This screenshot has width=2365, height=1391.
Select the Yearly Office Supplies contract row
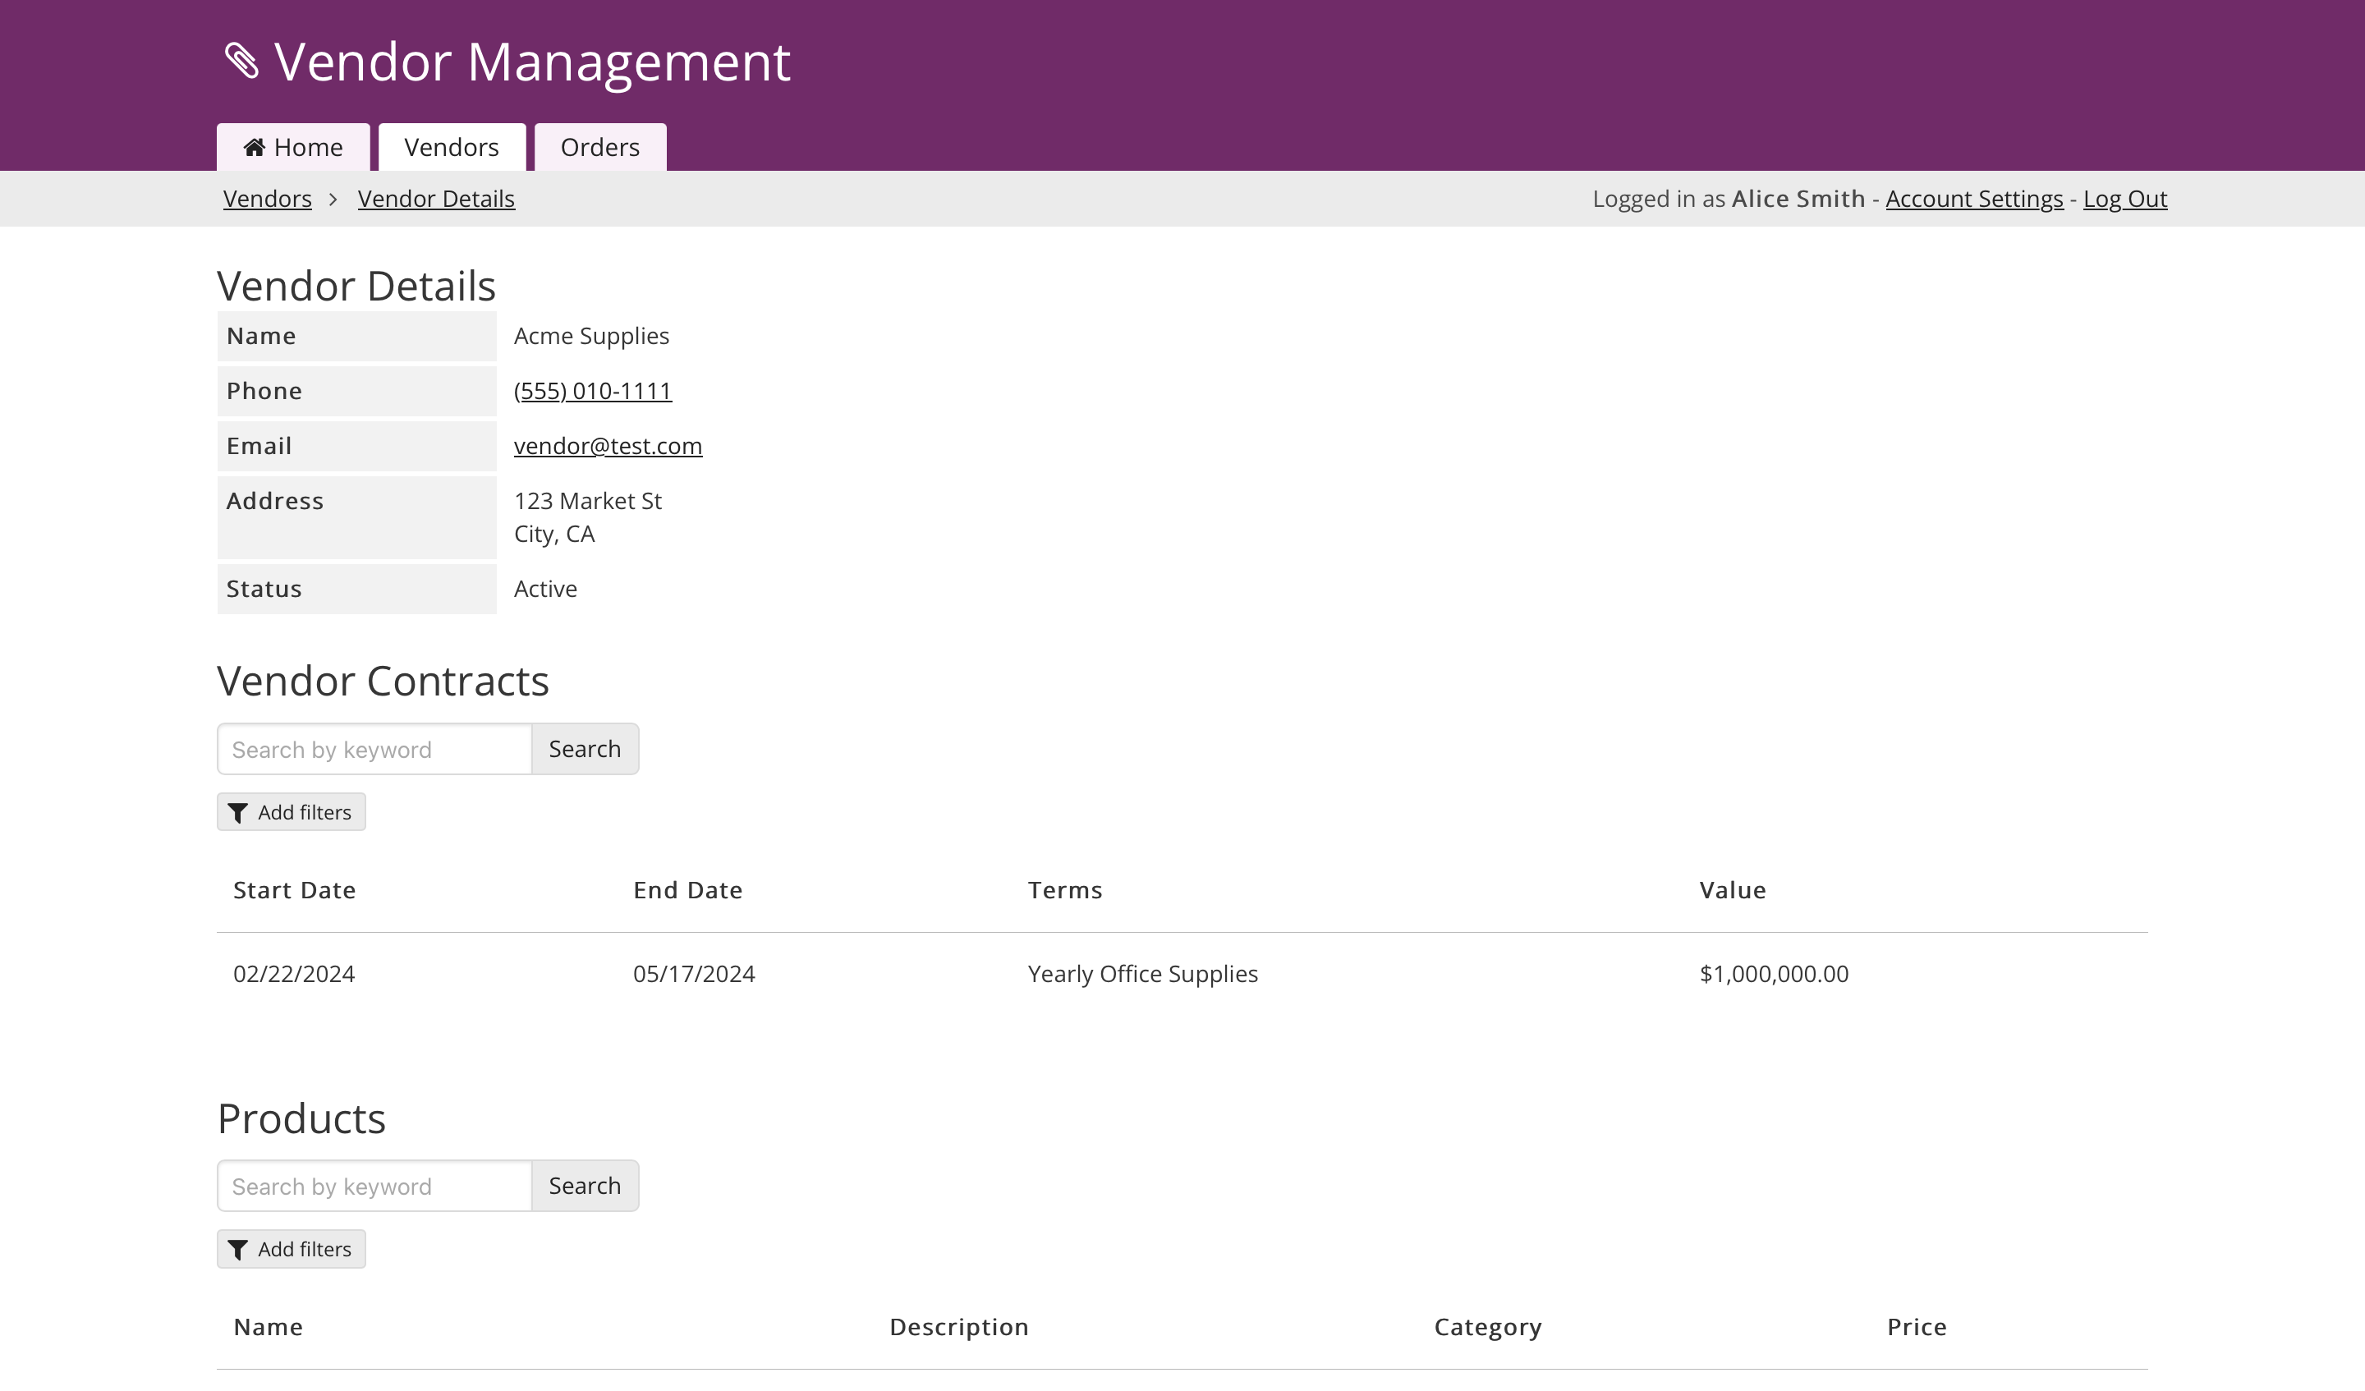point(1142,973)
